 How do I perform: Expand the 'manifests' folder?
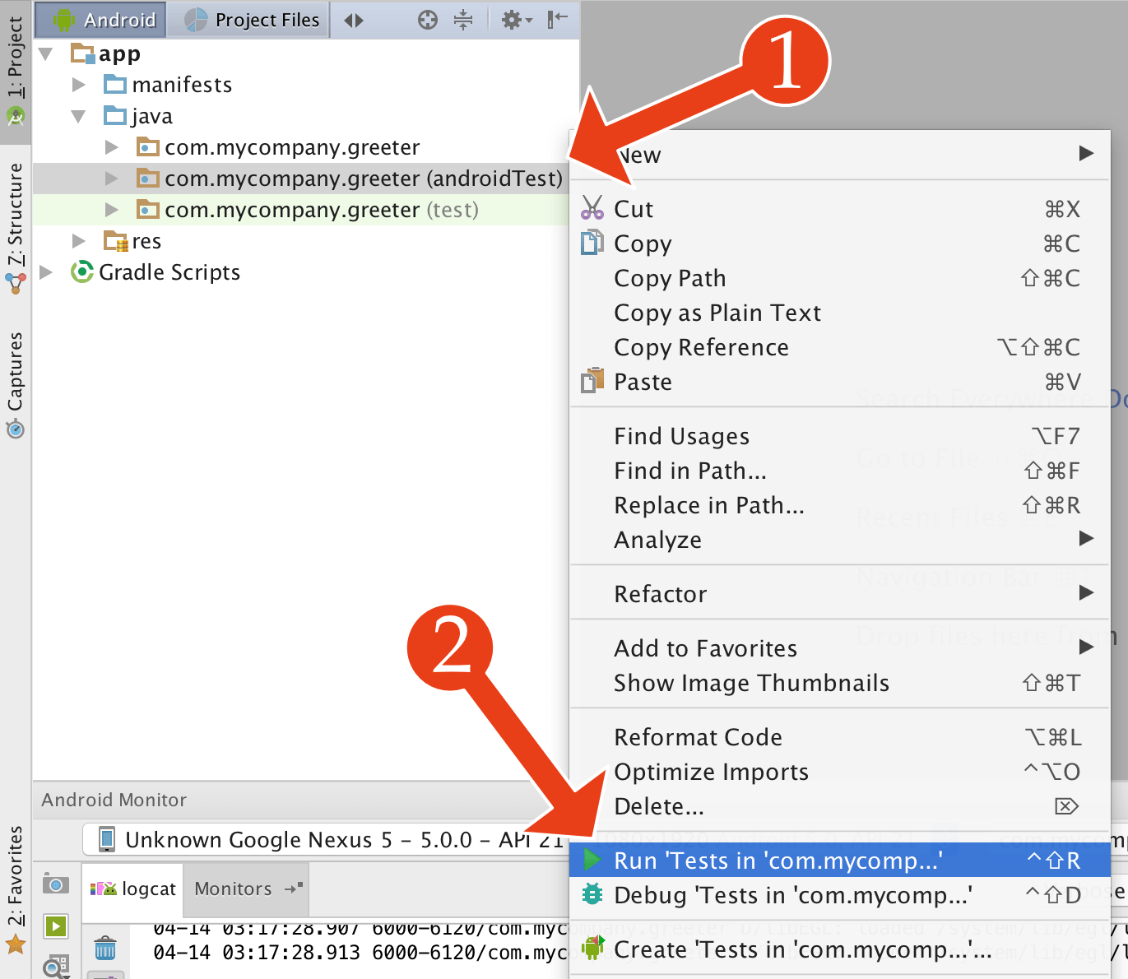(78, 84)
